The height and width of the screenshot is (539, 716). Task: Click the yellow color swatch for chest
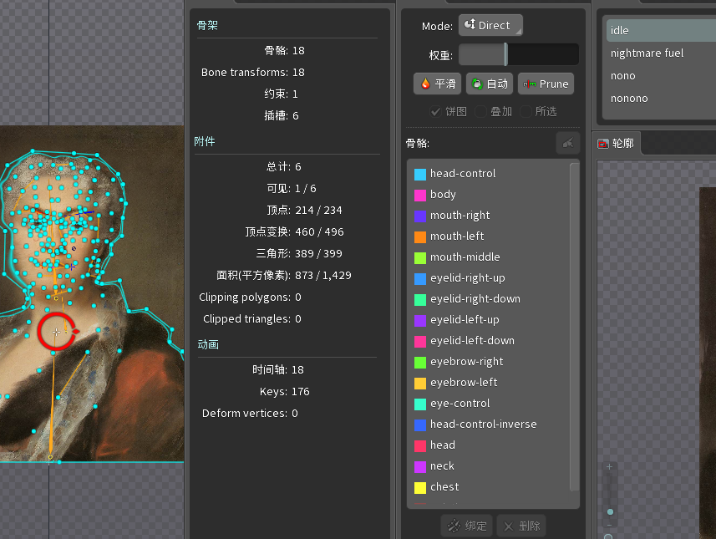point(420,487)
